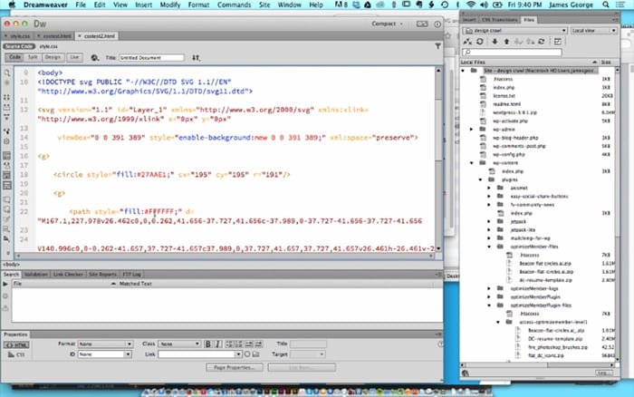Switch to csstest.html document tab
Screen dimensions: 634x397
coord(56,36)
